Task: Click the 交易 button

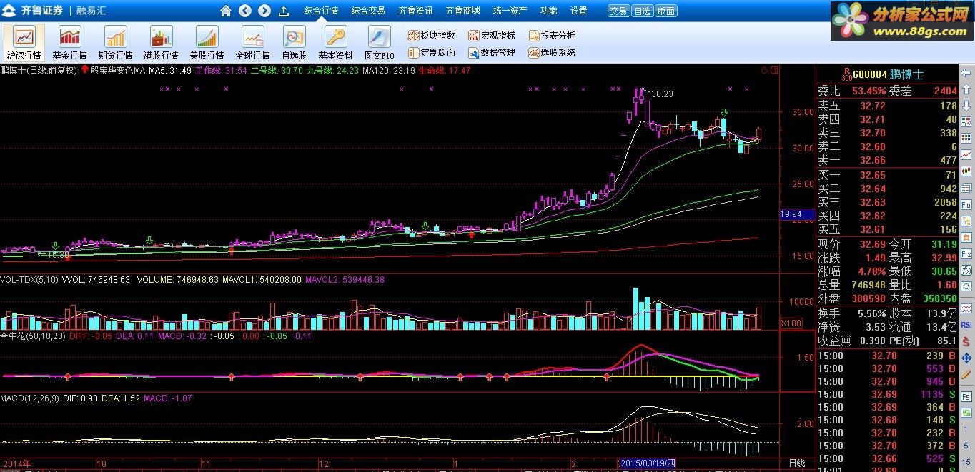Action: (618, 11)
